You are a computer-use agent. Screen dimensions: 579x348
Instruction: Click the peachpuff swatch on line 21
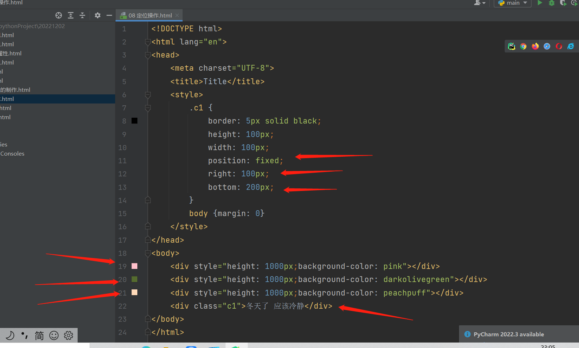tap(134, 292)
